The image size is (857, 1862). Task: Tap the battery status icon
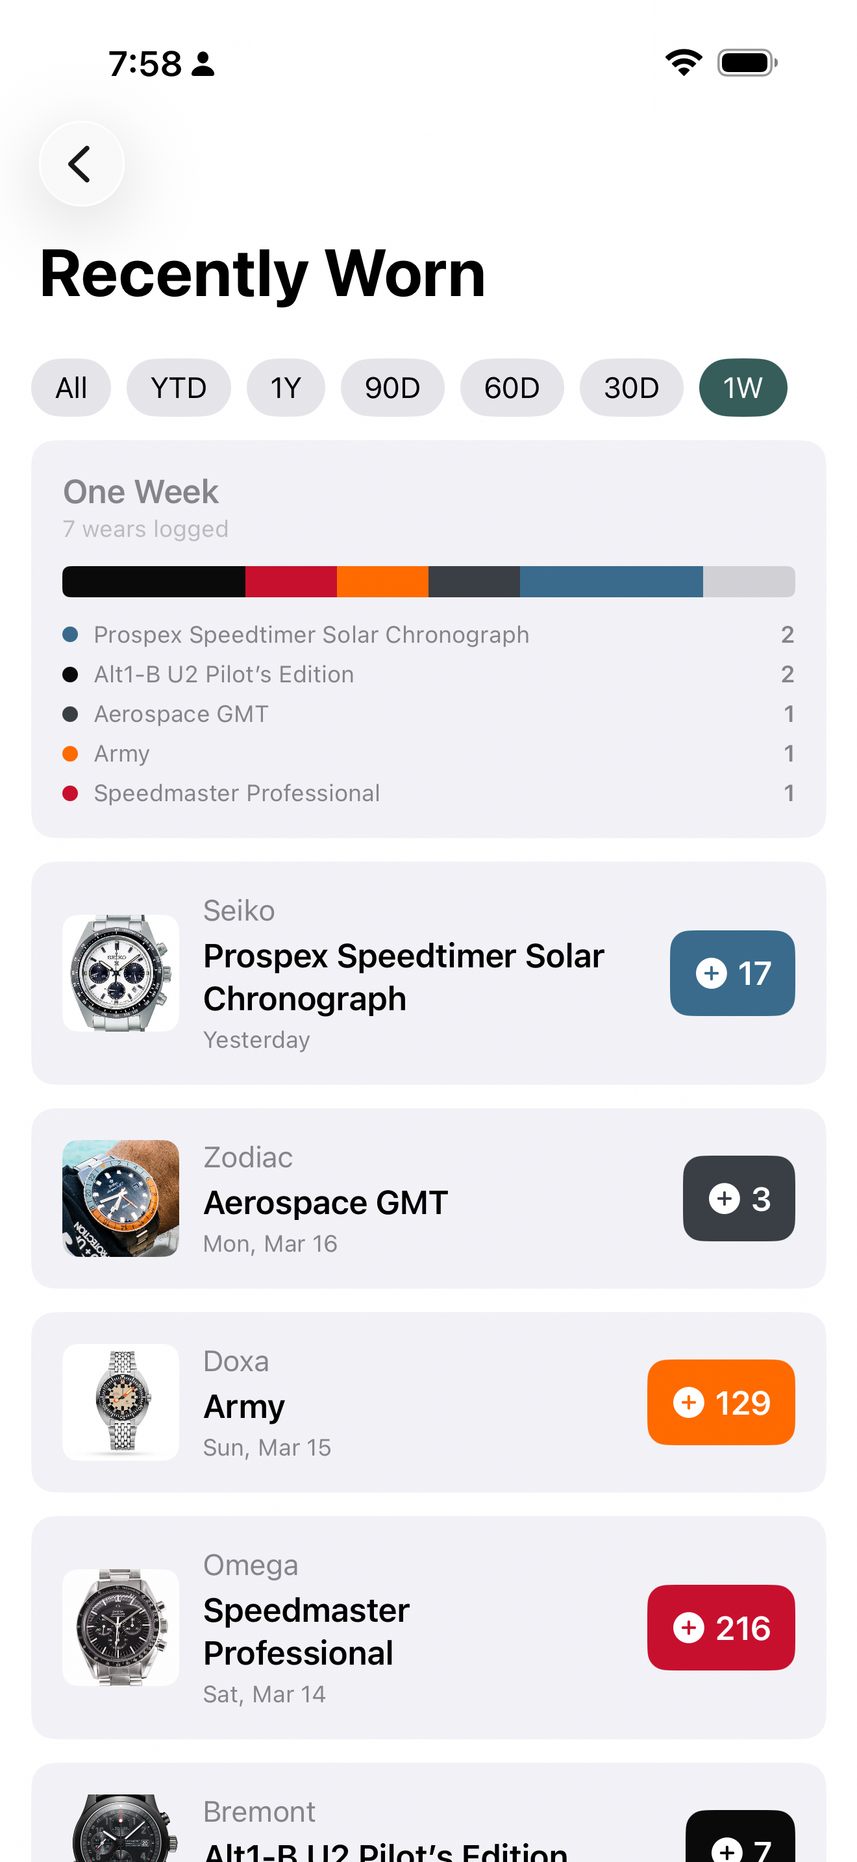(747, 63)
